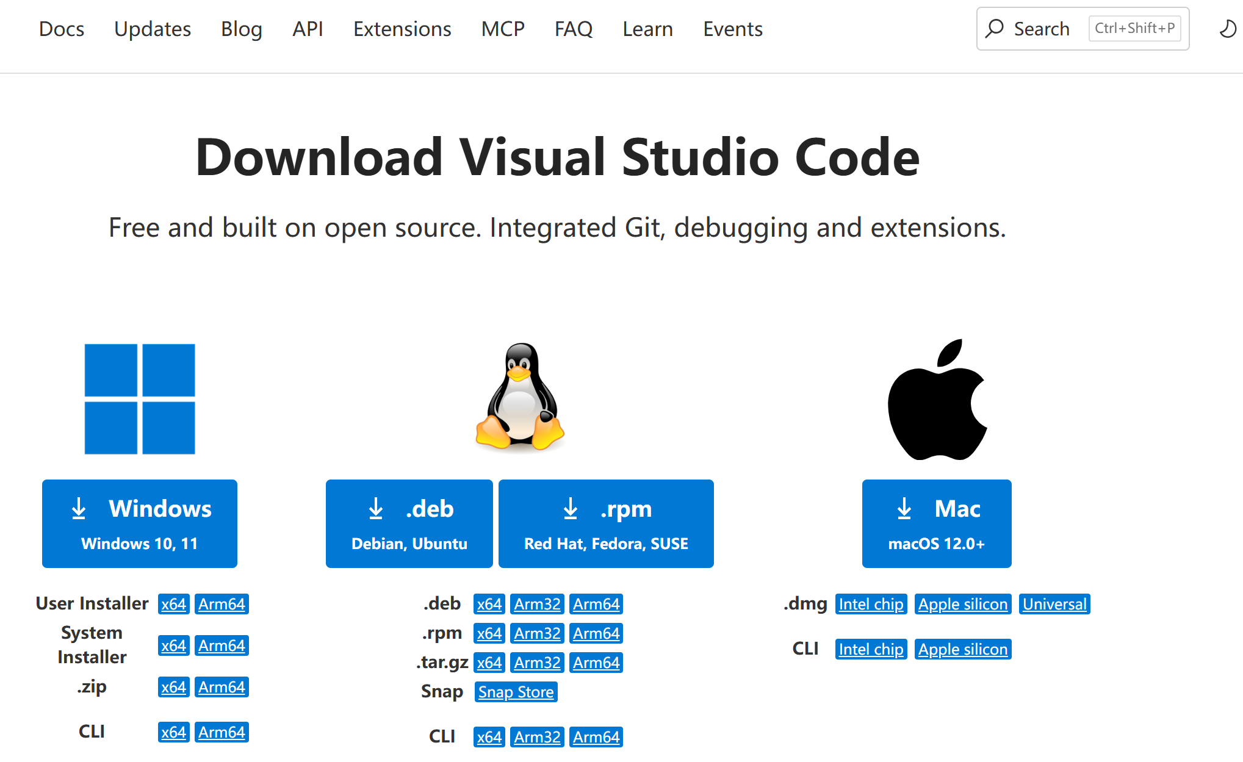Click the search magnifier icon
Viewport: 1243px width, 762px height.
995,28
